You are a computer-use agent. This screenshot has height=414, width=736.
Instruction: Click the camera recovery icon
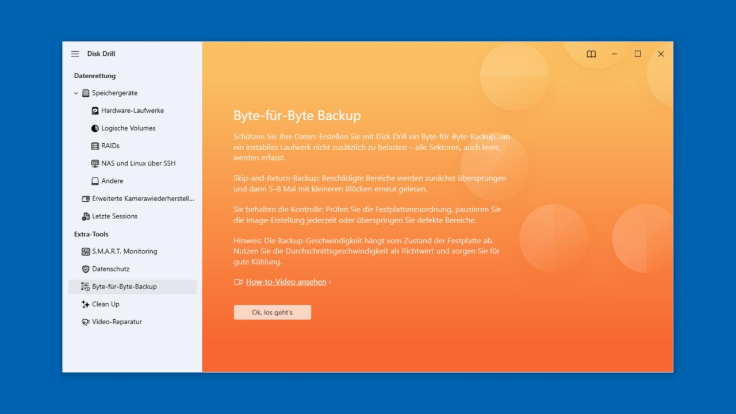[x=86, y=199]
